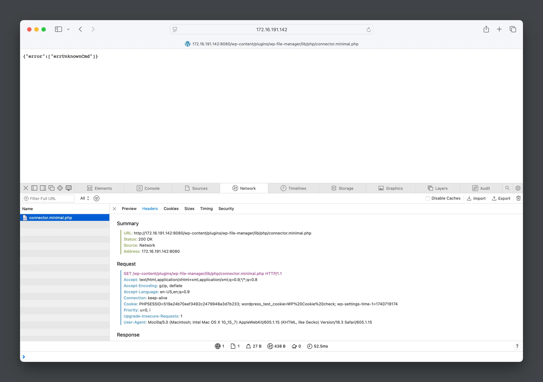Open the inspector settings gear
The height and width of the screenshot is (382, 543).
pyautogui.click(x=518, y=188)
